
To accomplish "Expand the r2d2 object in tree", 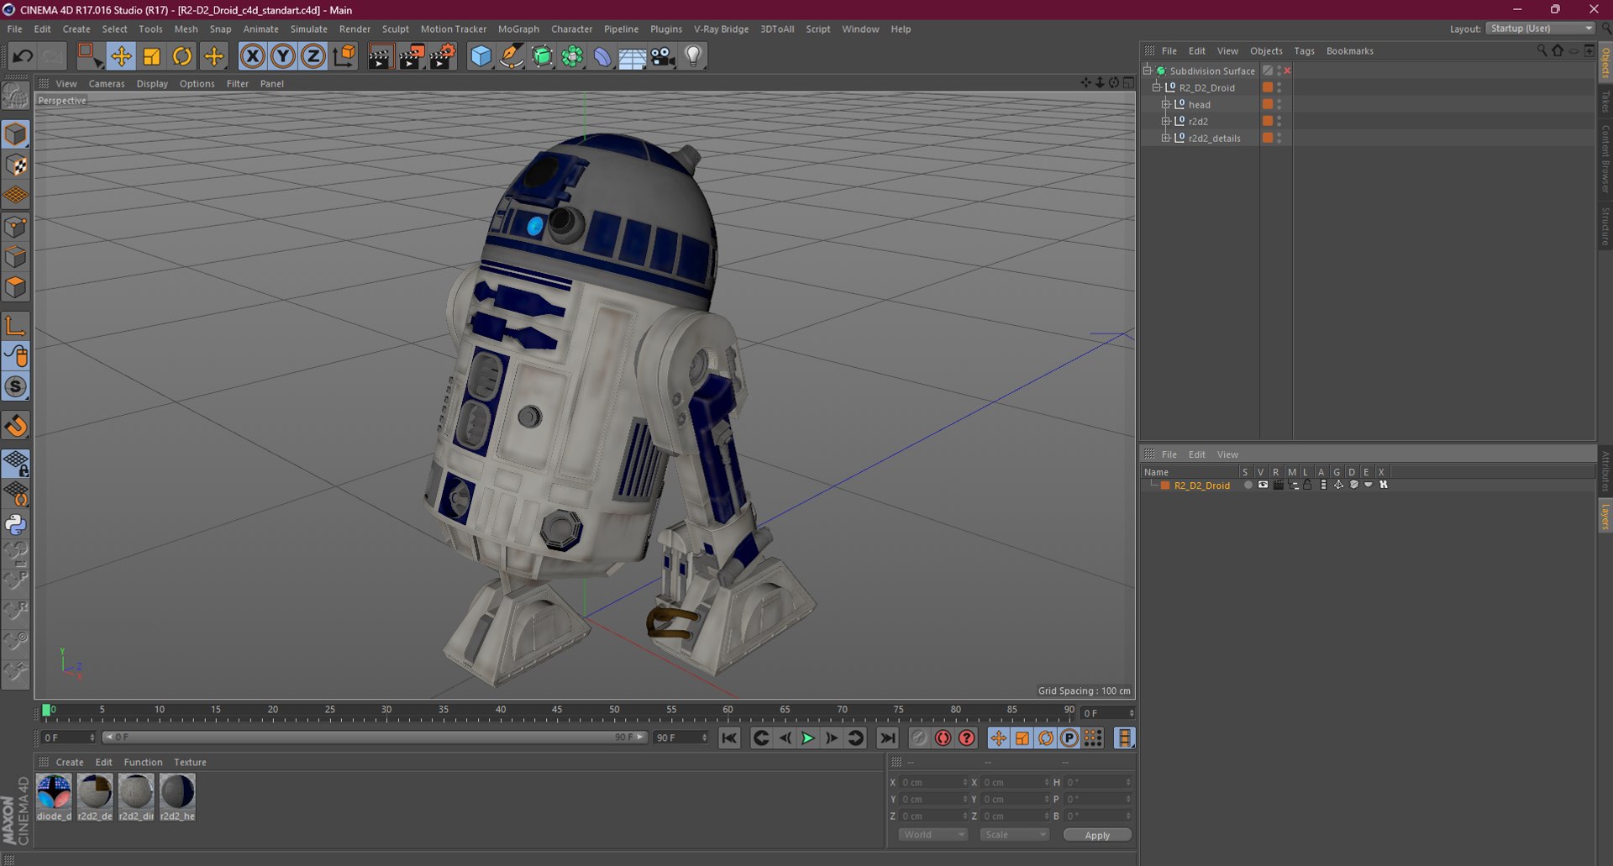I will (x=1166, y=121).
